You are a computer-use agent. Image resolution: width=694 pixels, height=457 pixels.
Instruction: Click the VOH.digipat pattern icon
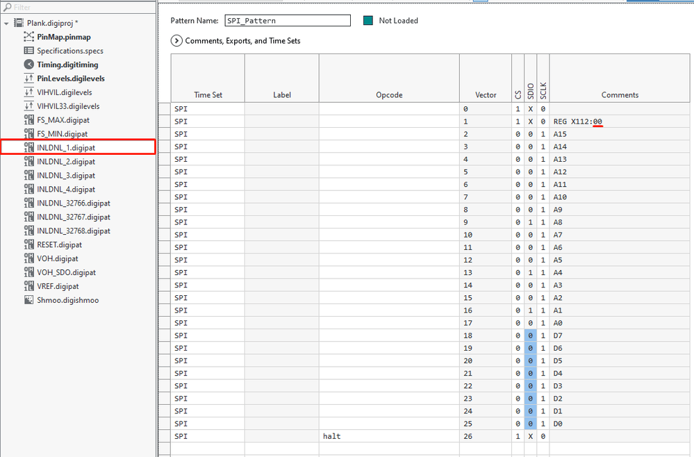pos(28,258)
